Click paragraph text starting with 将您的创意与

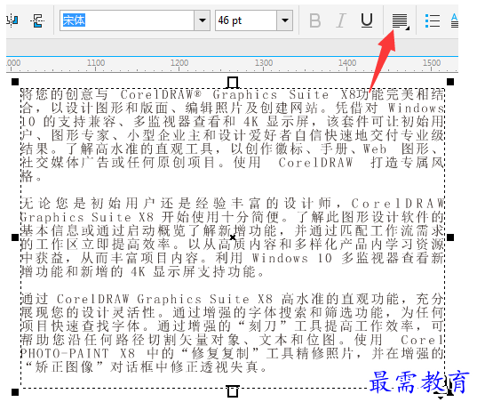tap(233, 135)
